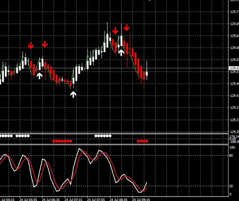239x201 pixels.
Task: Select the stochastic level 80 label
Action: pyautogui.click(x=231, y=156)
